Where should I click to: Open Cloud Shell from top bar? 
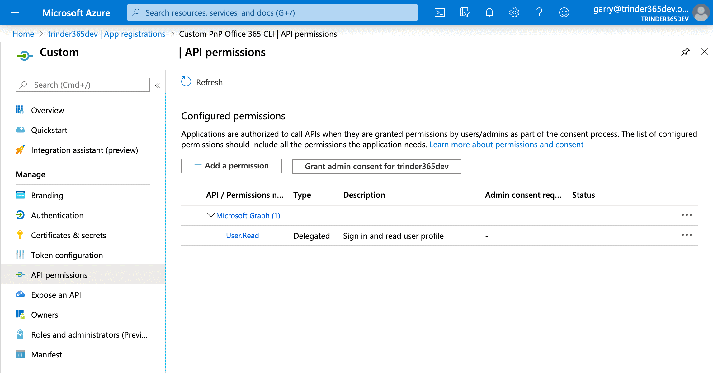coord(439,12)
